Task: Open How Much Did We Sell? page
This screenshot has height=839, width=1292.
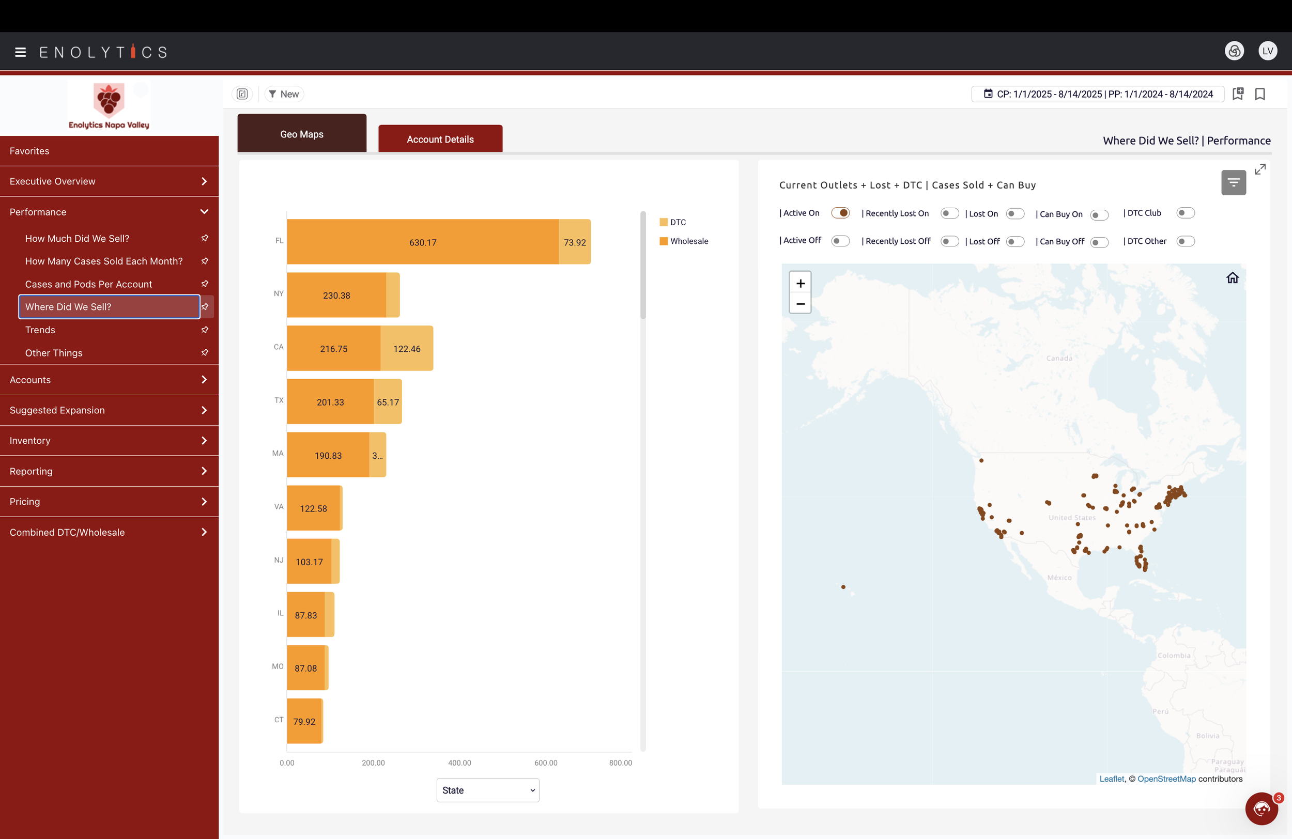Action: point(77,238)
